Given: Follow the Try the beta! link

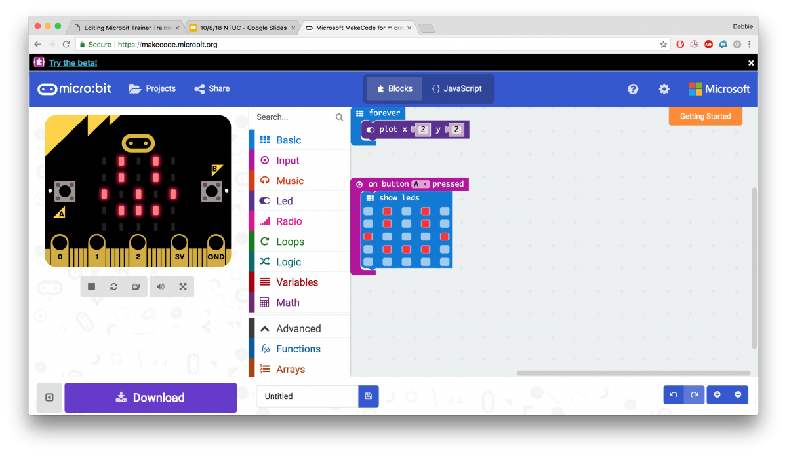Looking at the screenshot, I should point(73,63).
